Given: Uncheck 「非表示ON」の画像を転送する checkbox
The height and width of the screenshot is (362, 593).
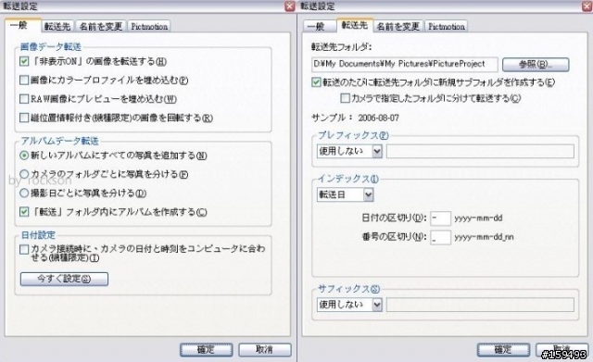Looking at the screenshot, I should [x=24, y=61].
